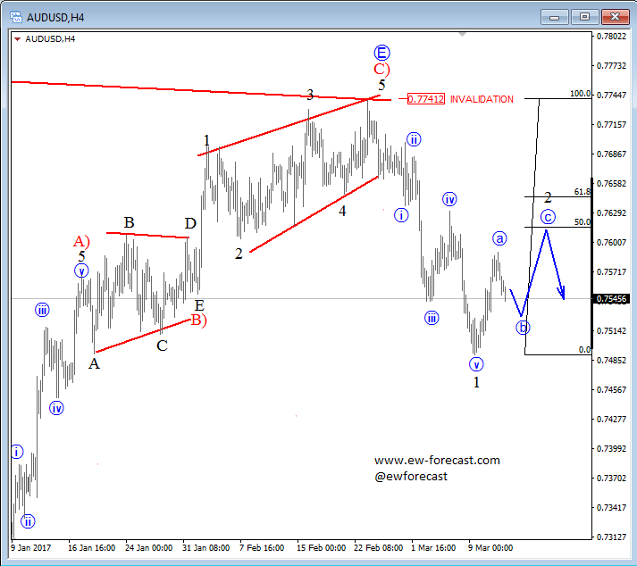Click the www.ew-forecast.com link
The image size is (637, 566).
[437, 461]
